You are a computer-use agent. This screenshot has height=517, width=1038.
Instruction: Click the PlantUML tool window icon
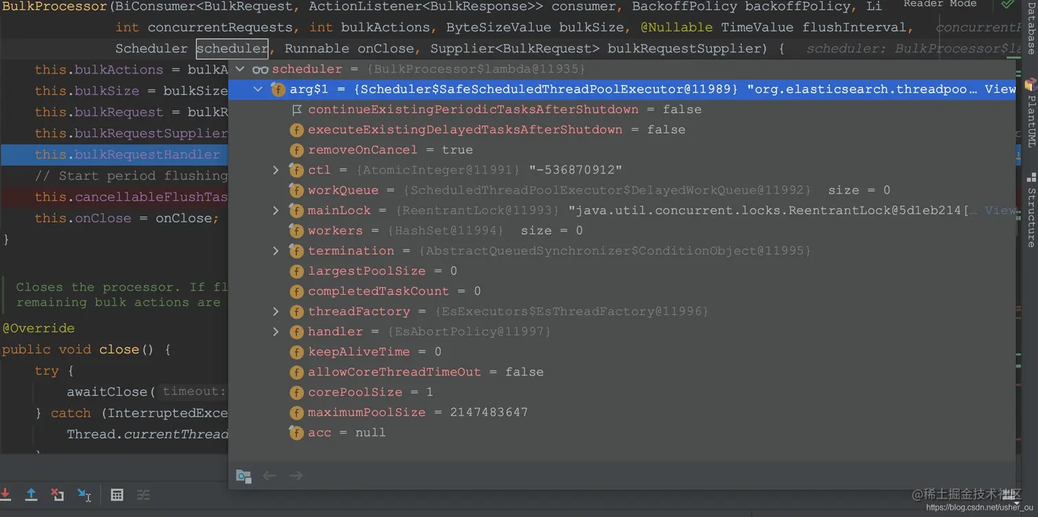(1030, 84)
